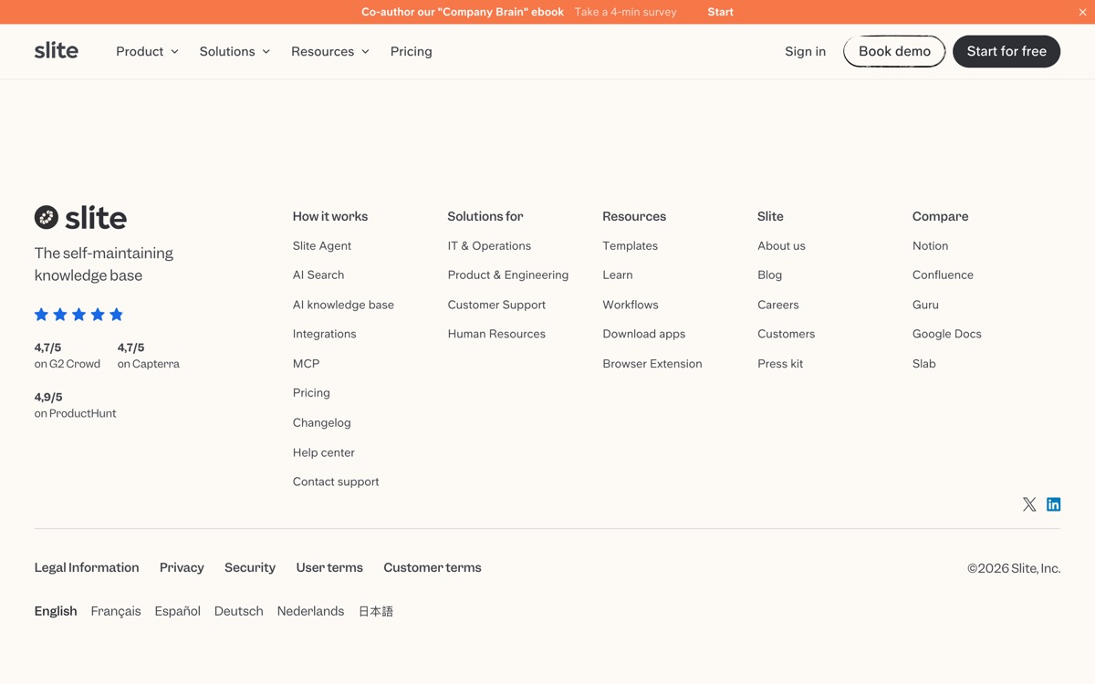
Task: Expand the Solutions dropdown menu
Action: tap(235, 51)
